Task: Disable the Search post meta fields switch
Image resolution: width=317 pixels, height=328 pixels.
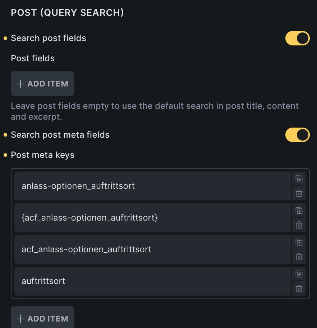Action: click(297, 135)
